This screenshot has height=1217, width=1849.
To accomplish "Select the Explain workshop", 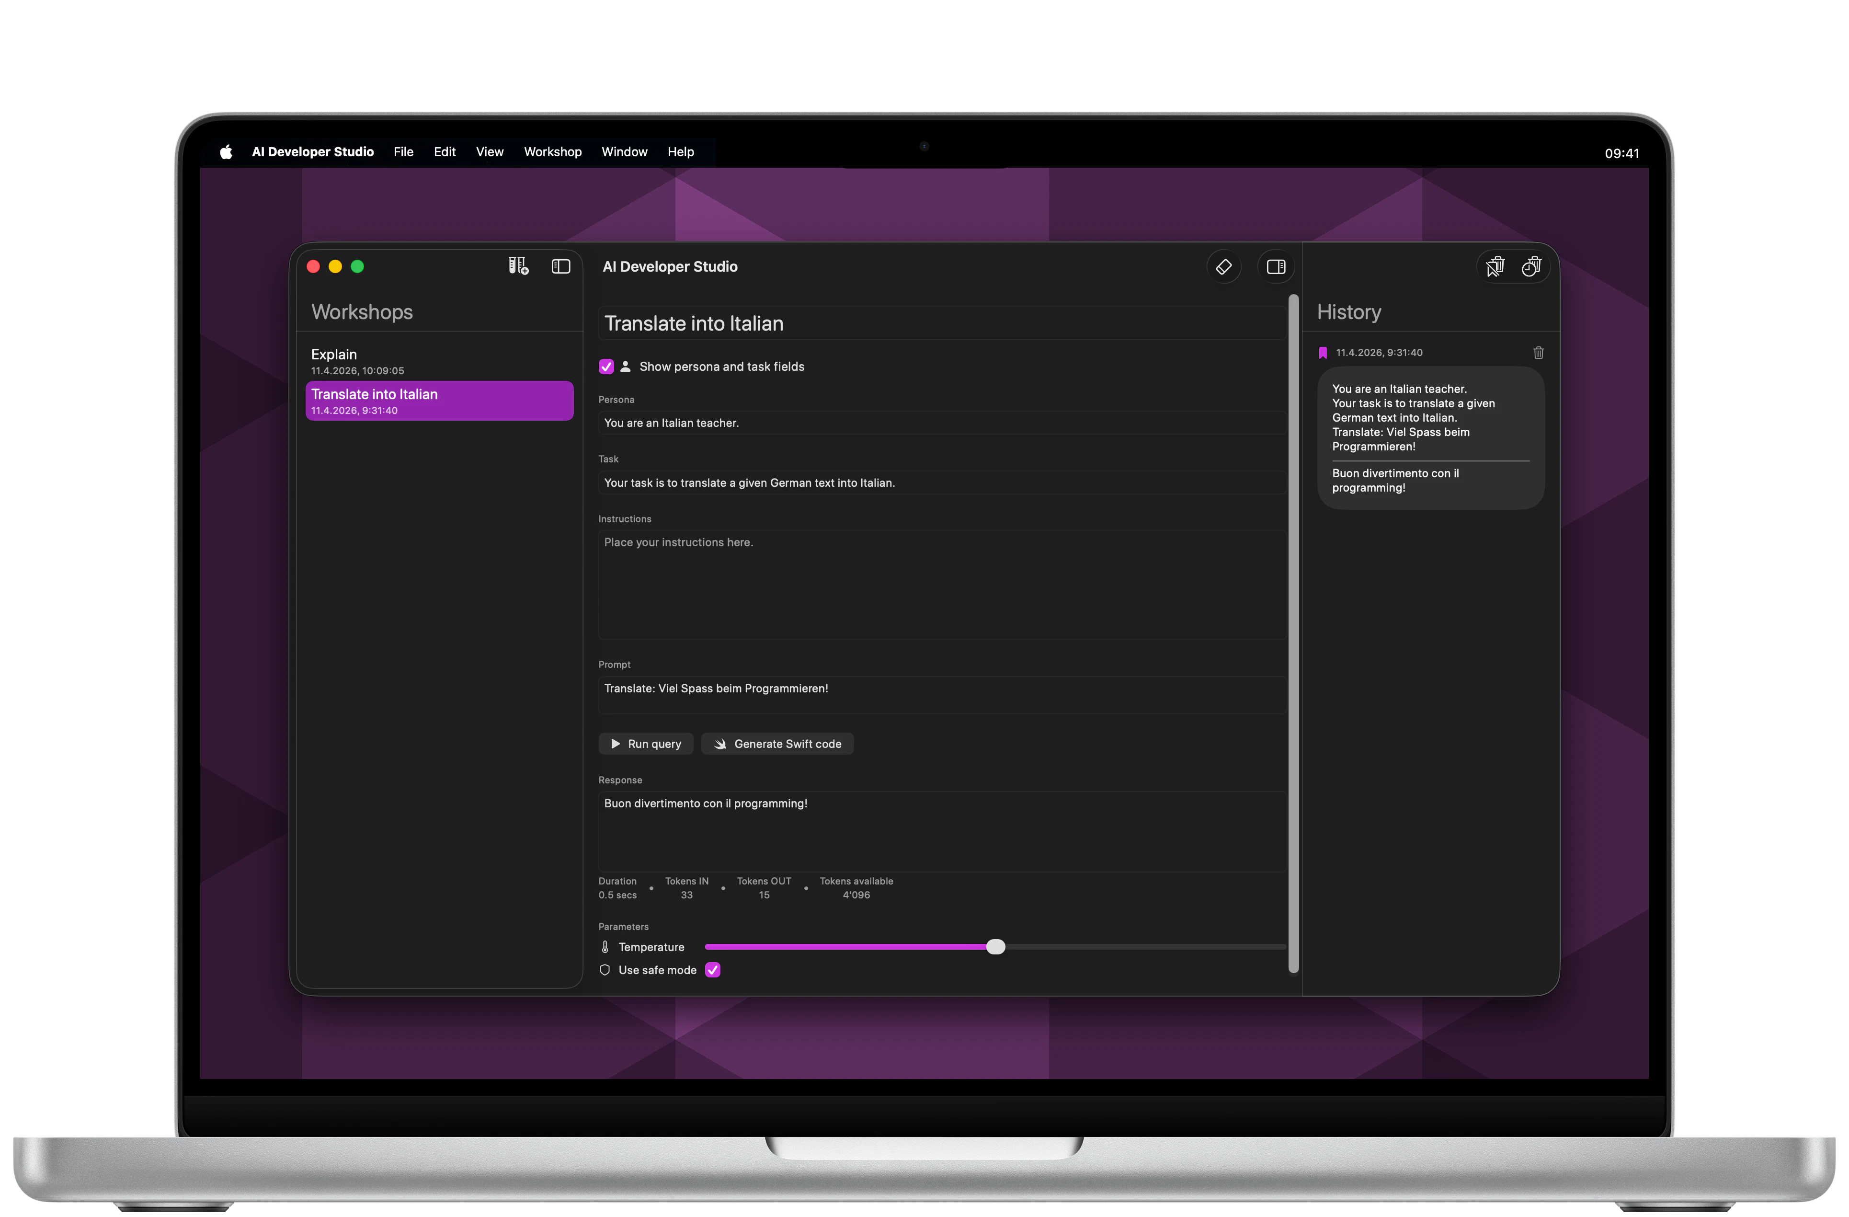I will (x=439, y=361).
